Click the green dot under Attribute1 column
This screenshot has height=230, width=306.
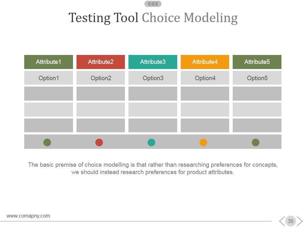(47, 142)
